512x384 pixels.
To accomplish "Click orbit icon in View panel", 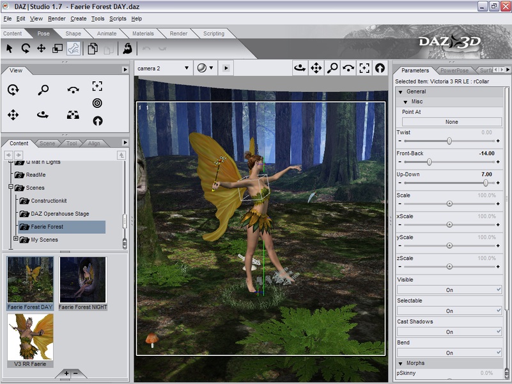I will point(43,114).
